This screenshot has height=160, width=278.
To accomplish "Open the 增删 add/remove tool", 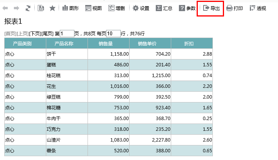I will point(116,8).
